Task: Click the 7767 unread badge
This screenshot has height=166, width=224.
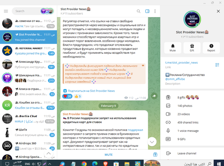Action: pos(51,108)
